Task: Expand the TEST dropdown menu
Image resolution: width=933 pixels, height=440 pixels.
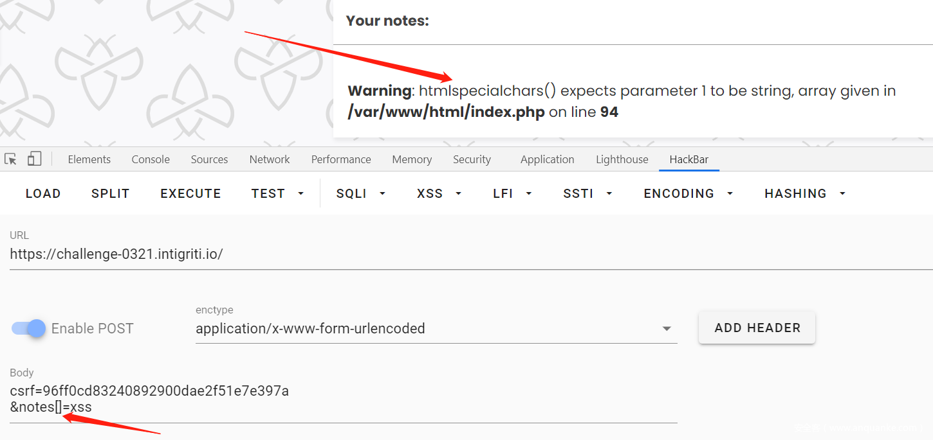Action: (277, 193)
